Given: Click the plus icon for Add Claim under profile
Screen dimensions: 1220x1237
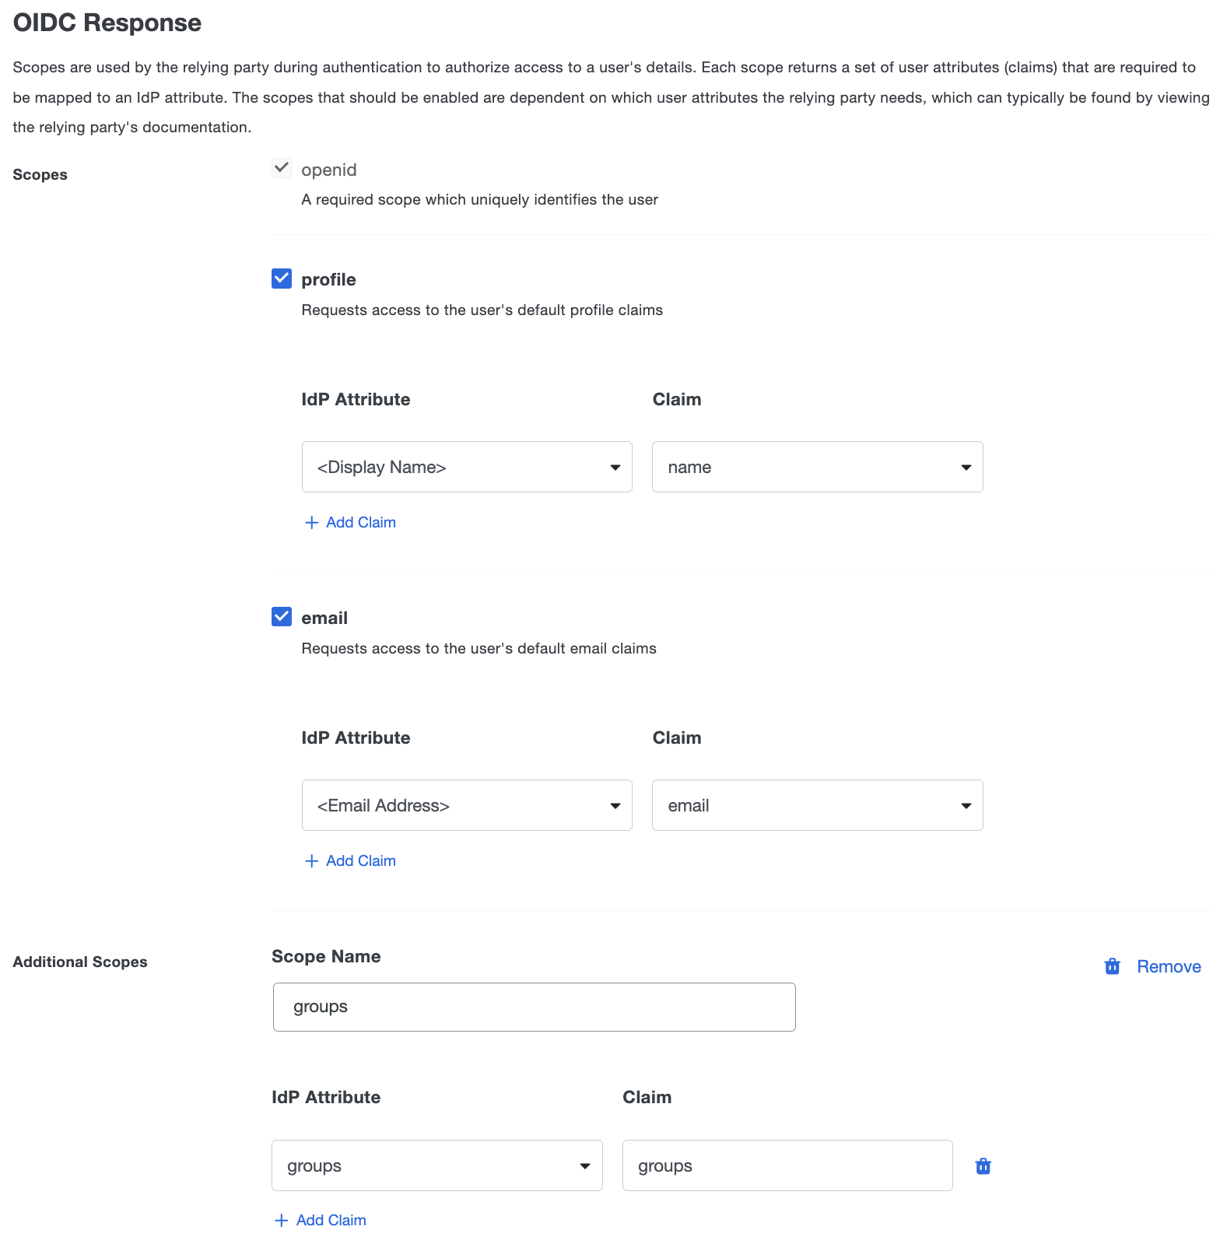Looking at the screenshot, I should pyautogui.click(x=311, y=522).
